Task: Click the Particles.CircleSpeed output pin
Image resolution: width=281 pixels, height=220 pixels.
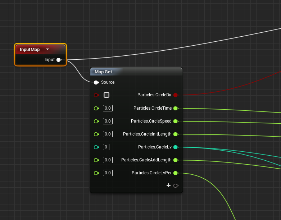Action: (176, 122)
